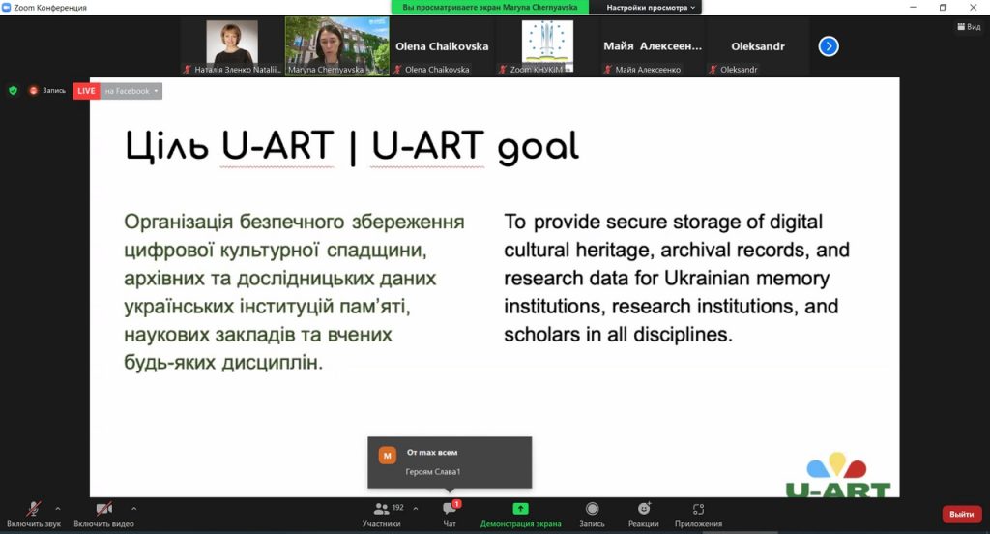Click muted mic icon beside Майя Алексеенко name
This screenshot has height=534, width=990.
(x=607, y=70)
